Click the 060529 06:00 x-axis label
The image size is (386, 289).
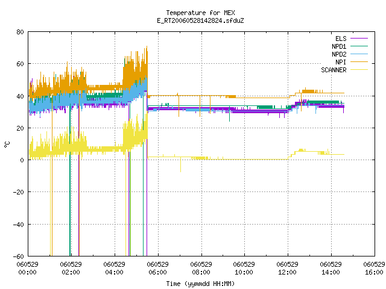[157, 269]
